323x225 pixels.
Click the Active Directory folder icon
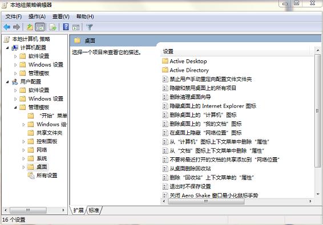165,70
